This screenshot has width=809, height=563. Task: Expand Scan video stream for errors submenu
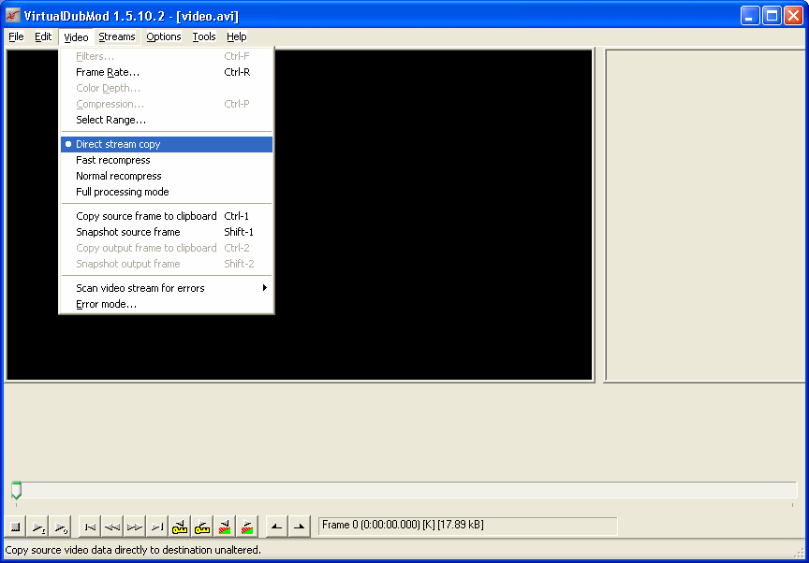[x=167, y=288]
